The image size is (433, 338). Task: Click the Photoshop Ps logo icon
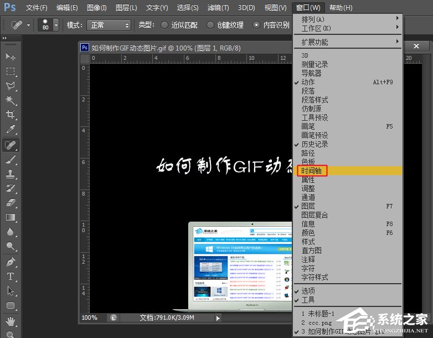point(10,7)
